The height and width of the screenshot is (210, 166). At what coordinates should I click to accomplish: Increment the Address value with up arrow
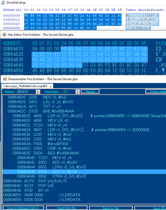coord(38,91)
